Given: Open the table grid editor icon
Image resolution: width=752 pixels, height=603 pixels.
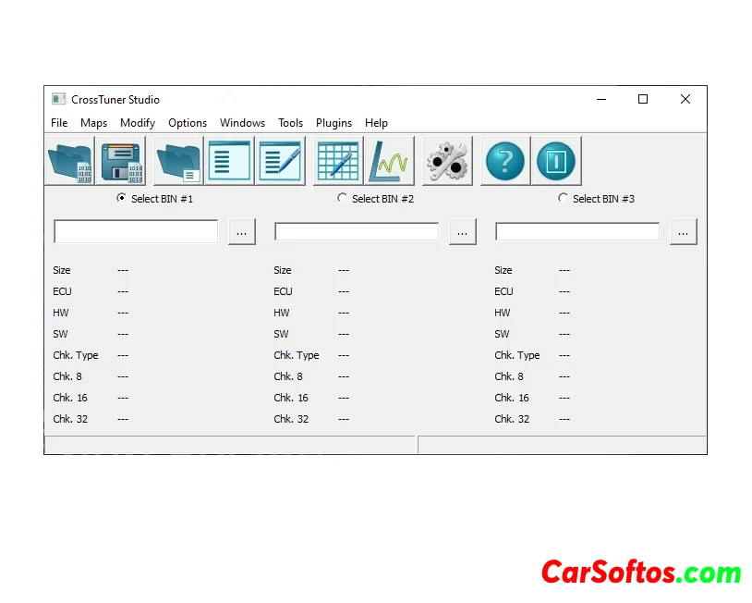Looking at the screenshot, I should (338, 162).
